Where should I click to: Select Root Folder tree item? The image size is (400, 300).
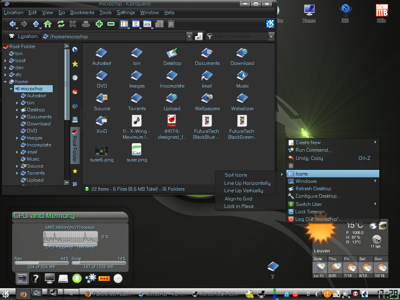[x=20, y=46]
